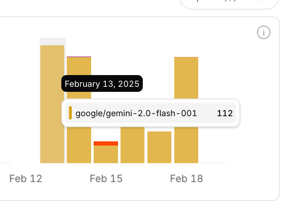The image size is (299, 203).
Task: Click the February 17 bar
Action: (159, 147)
